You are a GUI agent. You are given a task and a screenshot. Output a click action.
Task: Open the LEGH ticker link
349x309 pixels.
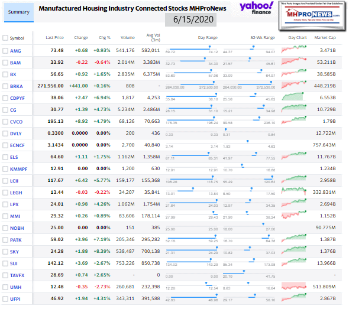[16, 193]
